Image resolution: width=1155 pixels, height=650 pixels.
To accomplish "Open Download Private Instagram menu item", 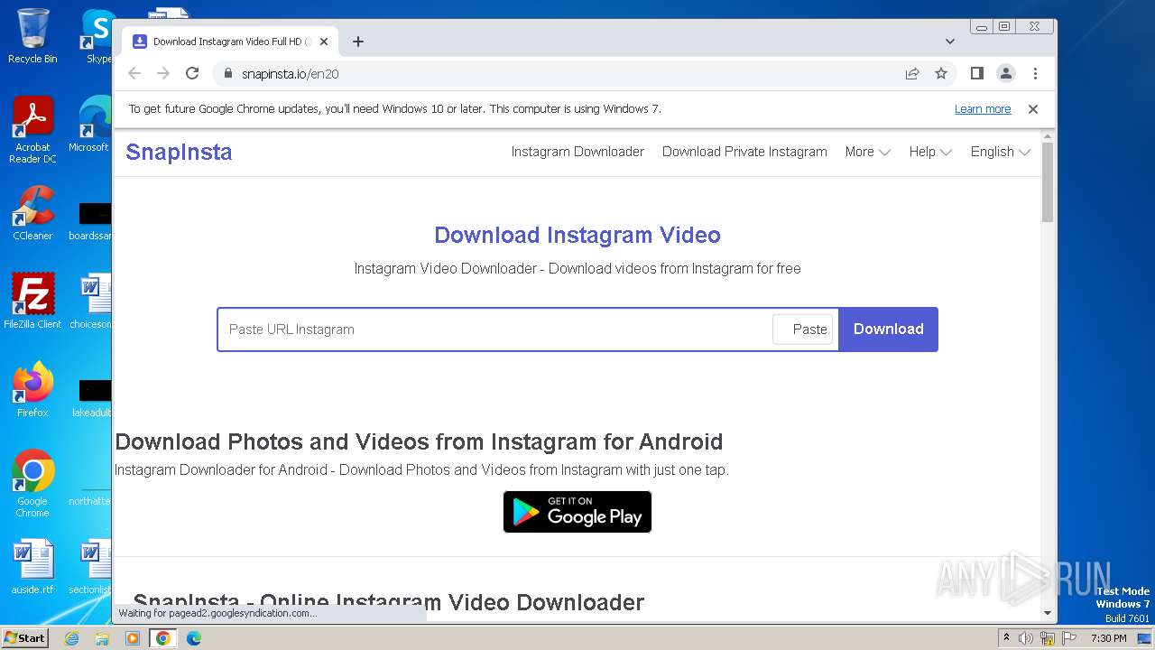I will (x=744, y=152).
